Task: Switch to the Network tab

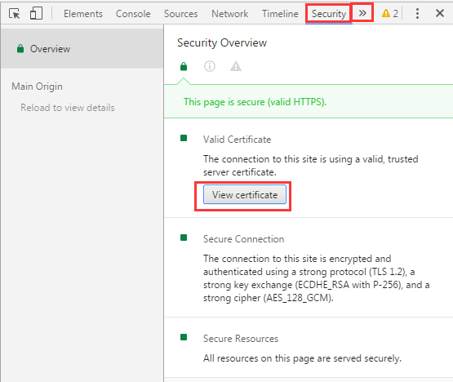Action: click(229, 14)
